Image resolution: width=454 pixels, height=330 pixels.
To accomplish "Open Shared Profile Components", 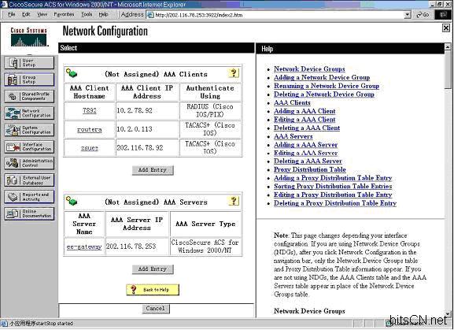I will pyautogui.click(x=29, y=96).
